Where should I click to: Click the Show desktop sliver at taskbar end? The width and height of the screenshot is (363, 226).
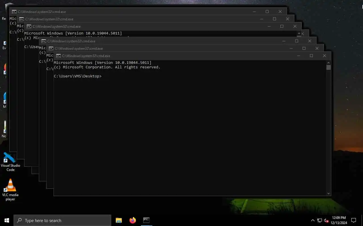[x=362, y=220]
